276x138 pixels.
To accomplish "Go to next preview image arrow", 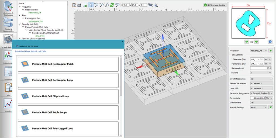I will pos(256,42).
